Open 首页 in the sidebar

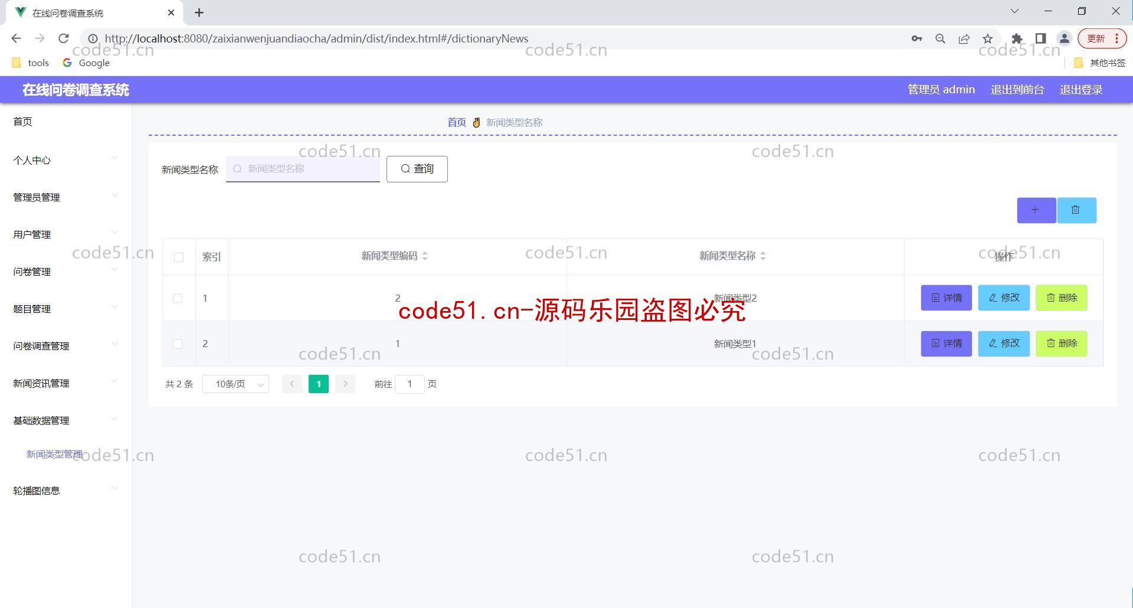coord(22,122)
